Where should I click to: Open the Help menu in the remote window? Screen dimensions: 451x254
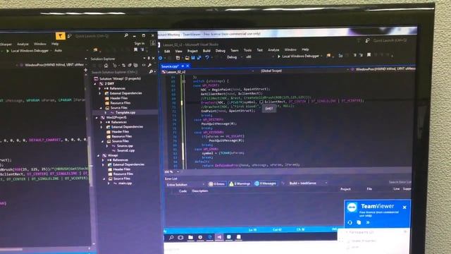click(x=305, y=49)
